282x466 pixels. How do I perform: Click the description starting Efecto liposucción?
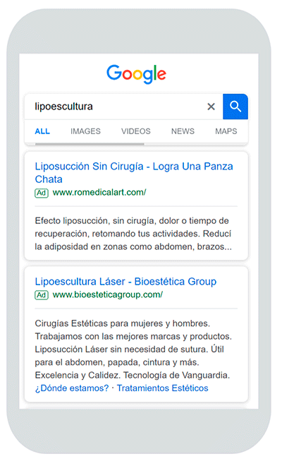pos(133,234)
